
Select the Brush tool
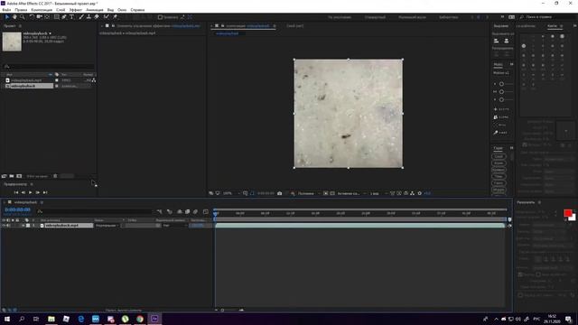coord(81,17)
